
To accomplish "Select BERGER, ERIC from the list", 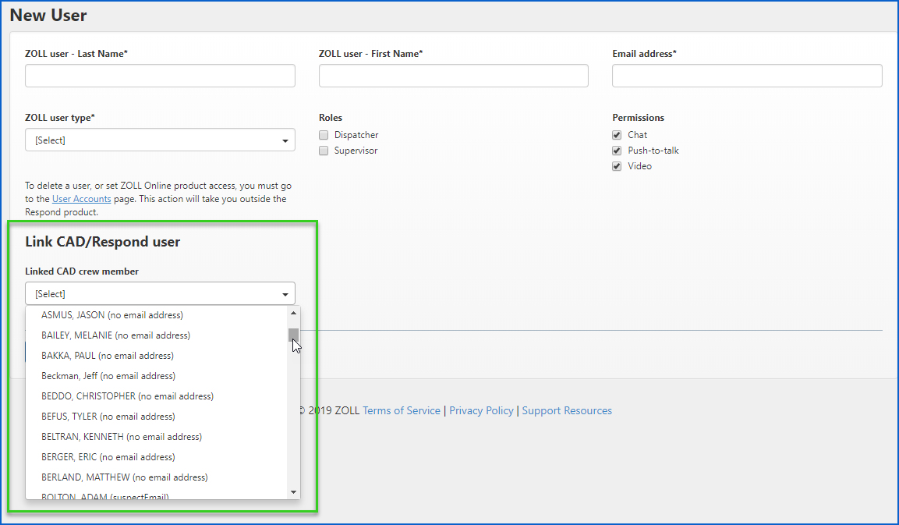I will point(108,457).
